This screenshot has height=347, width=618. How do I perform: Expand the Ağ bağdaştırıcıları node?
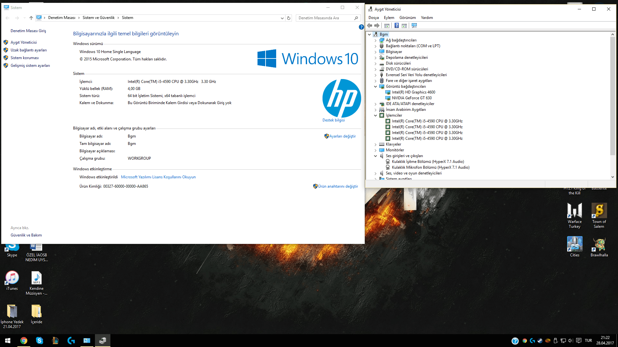coord(375,40)
